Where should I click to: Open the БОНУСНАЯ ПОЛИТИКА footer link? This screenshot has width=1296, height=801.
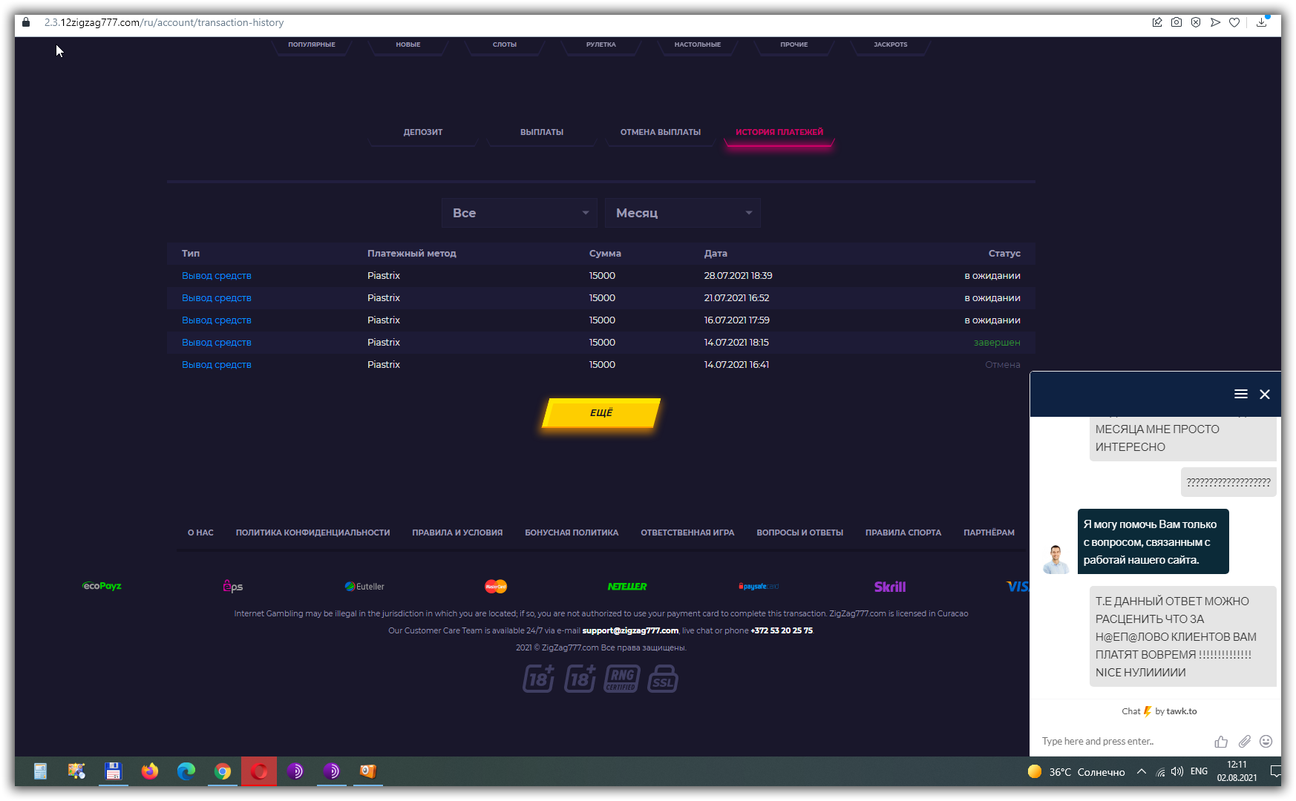572,533
